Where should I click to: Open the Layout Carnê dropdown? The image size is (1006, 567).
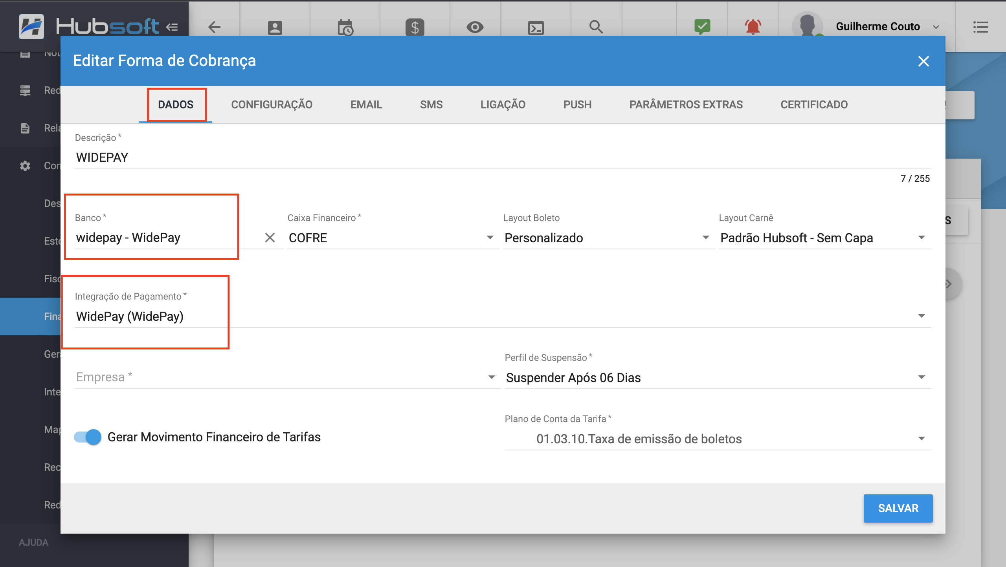(922, 237)
